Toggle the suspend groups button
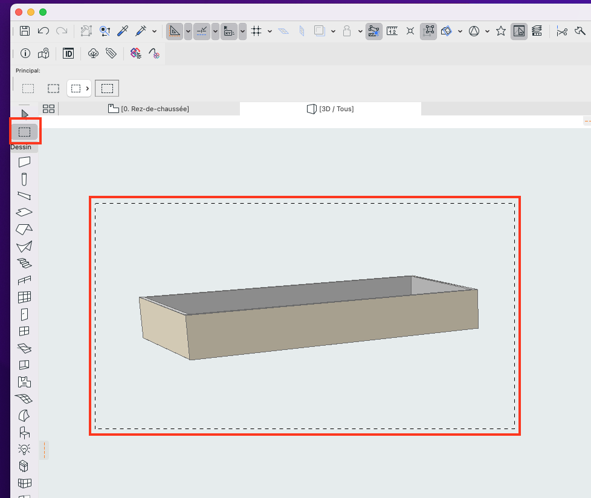Viewport: 591px width, 498px height. point(428,31)
